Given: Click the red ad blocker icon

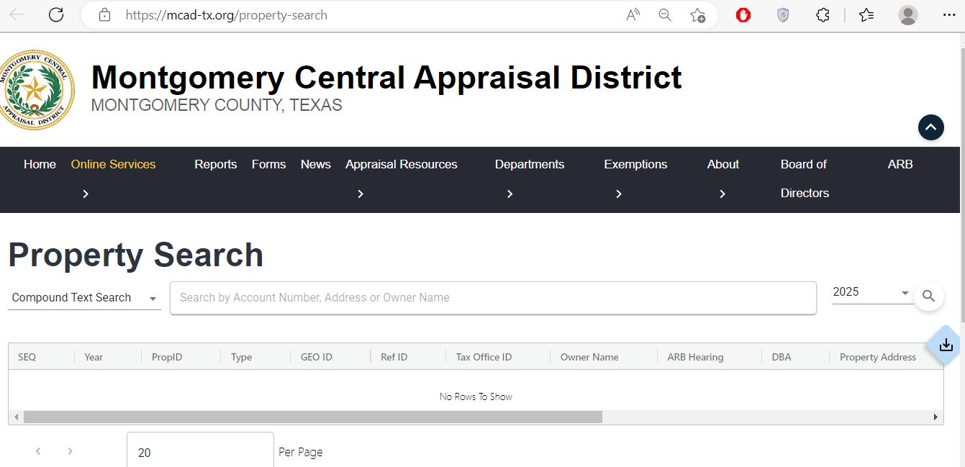Looking at the screenshot, I should click(742, 14).
